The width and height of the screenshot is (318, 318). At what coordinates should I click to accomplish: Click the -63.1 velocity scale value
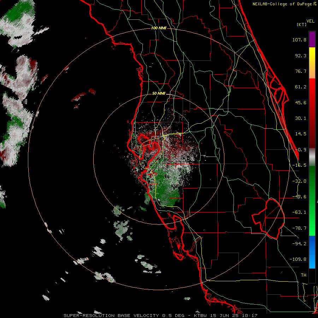(299, 212)
